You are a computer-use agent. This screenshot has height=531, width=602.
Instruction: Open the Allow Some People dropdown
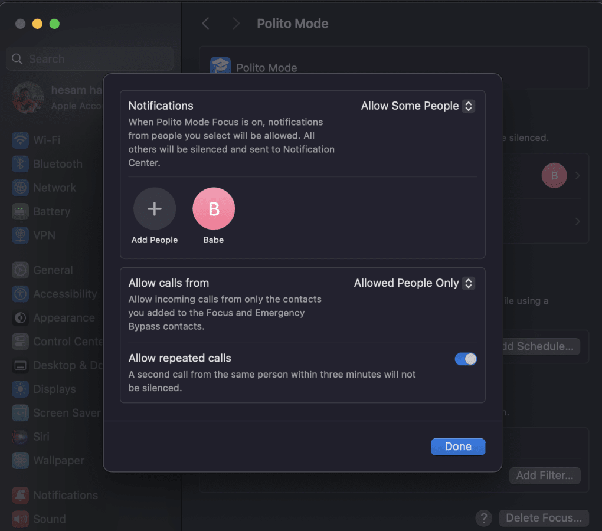coord(418,106)
